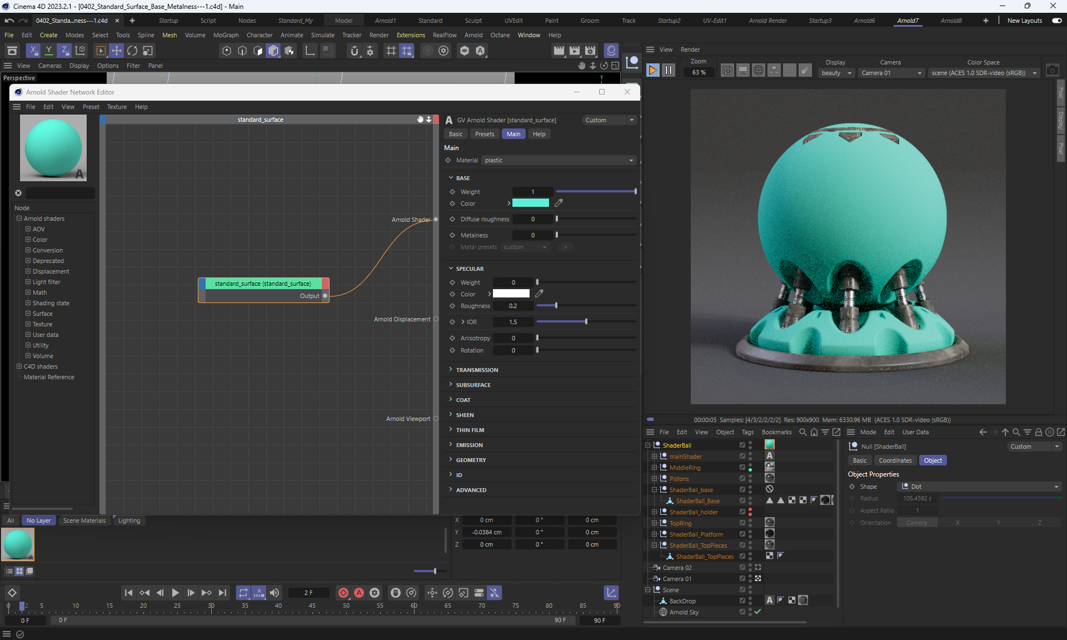Open the Arnold menu in menu bar

[x=473, y=35]
